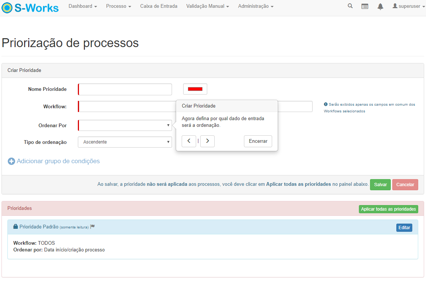Open the Dashboard menu
426x290 pixels.
(x=83, y=6)
